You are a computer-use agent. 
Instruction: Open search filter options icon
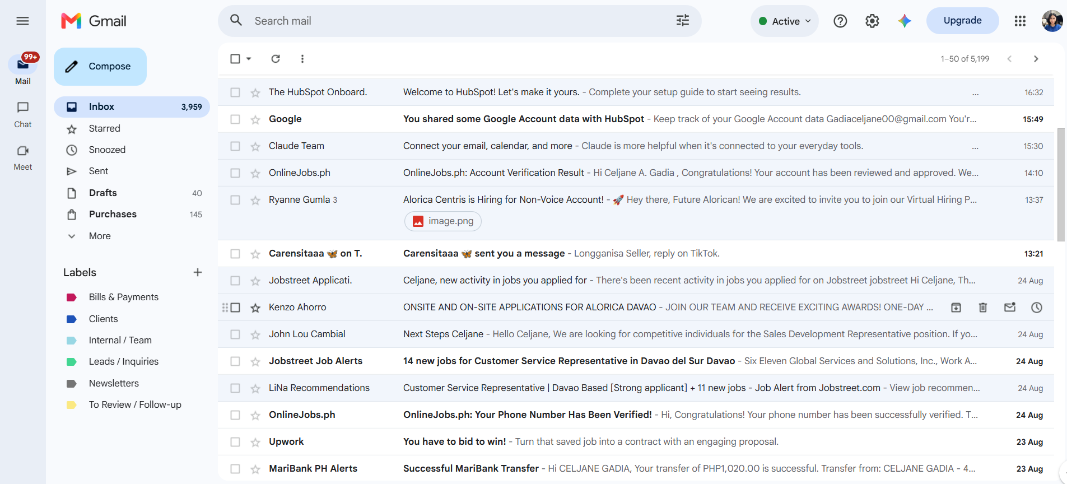pos(683,21)
